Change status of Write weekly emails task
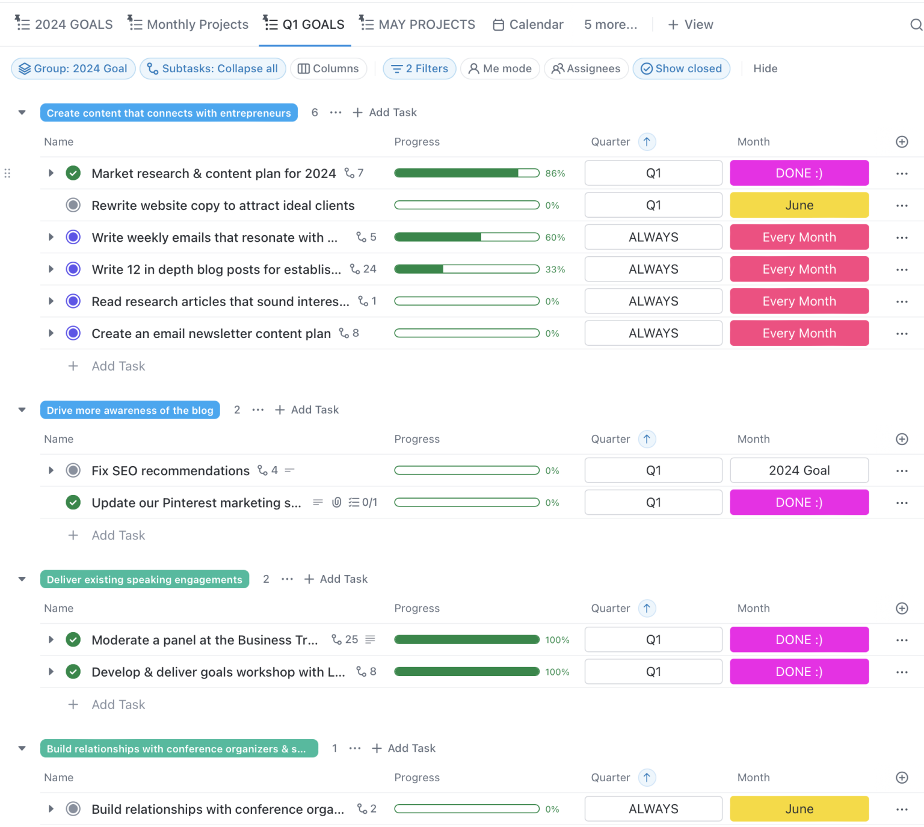The width and height of the screenshot is (924, 827). pos(73,238)
